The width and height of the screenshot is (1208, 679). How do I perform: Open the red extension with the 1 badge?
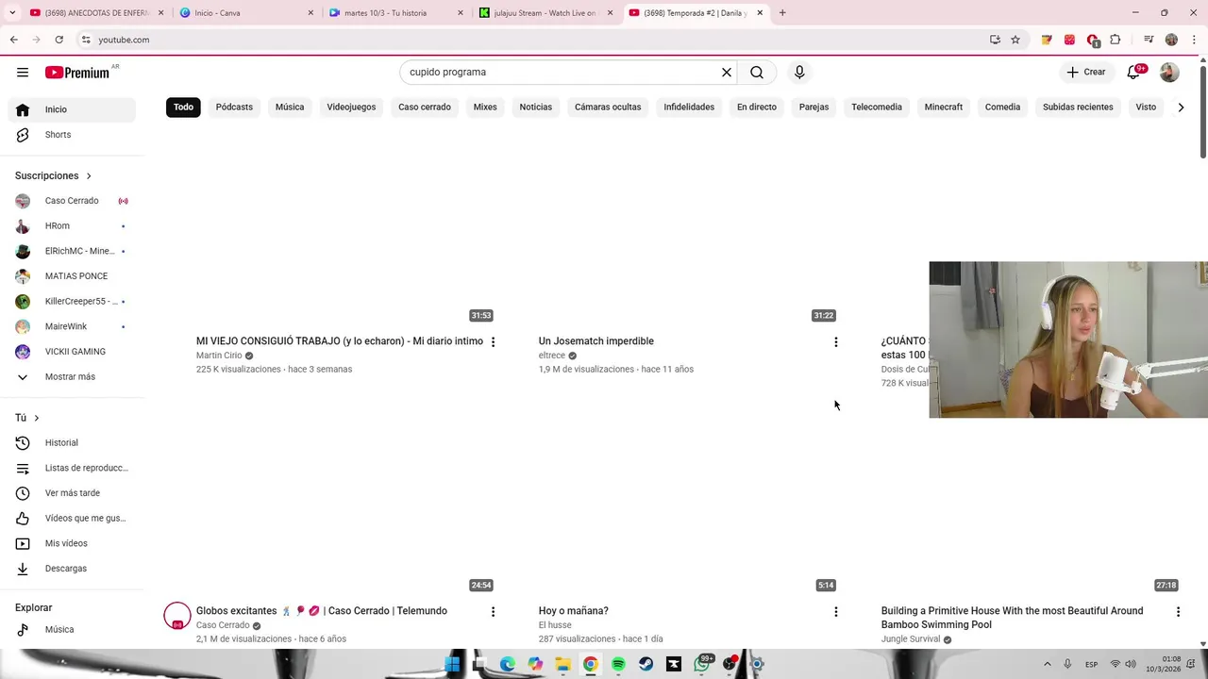[x=1093, y=41]
